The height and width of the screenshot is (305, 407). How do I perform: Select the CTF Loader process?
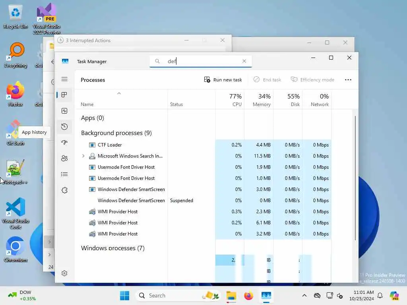coord(203,145)
